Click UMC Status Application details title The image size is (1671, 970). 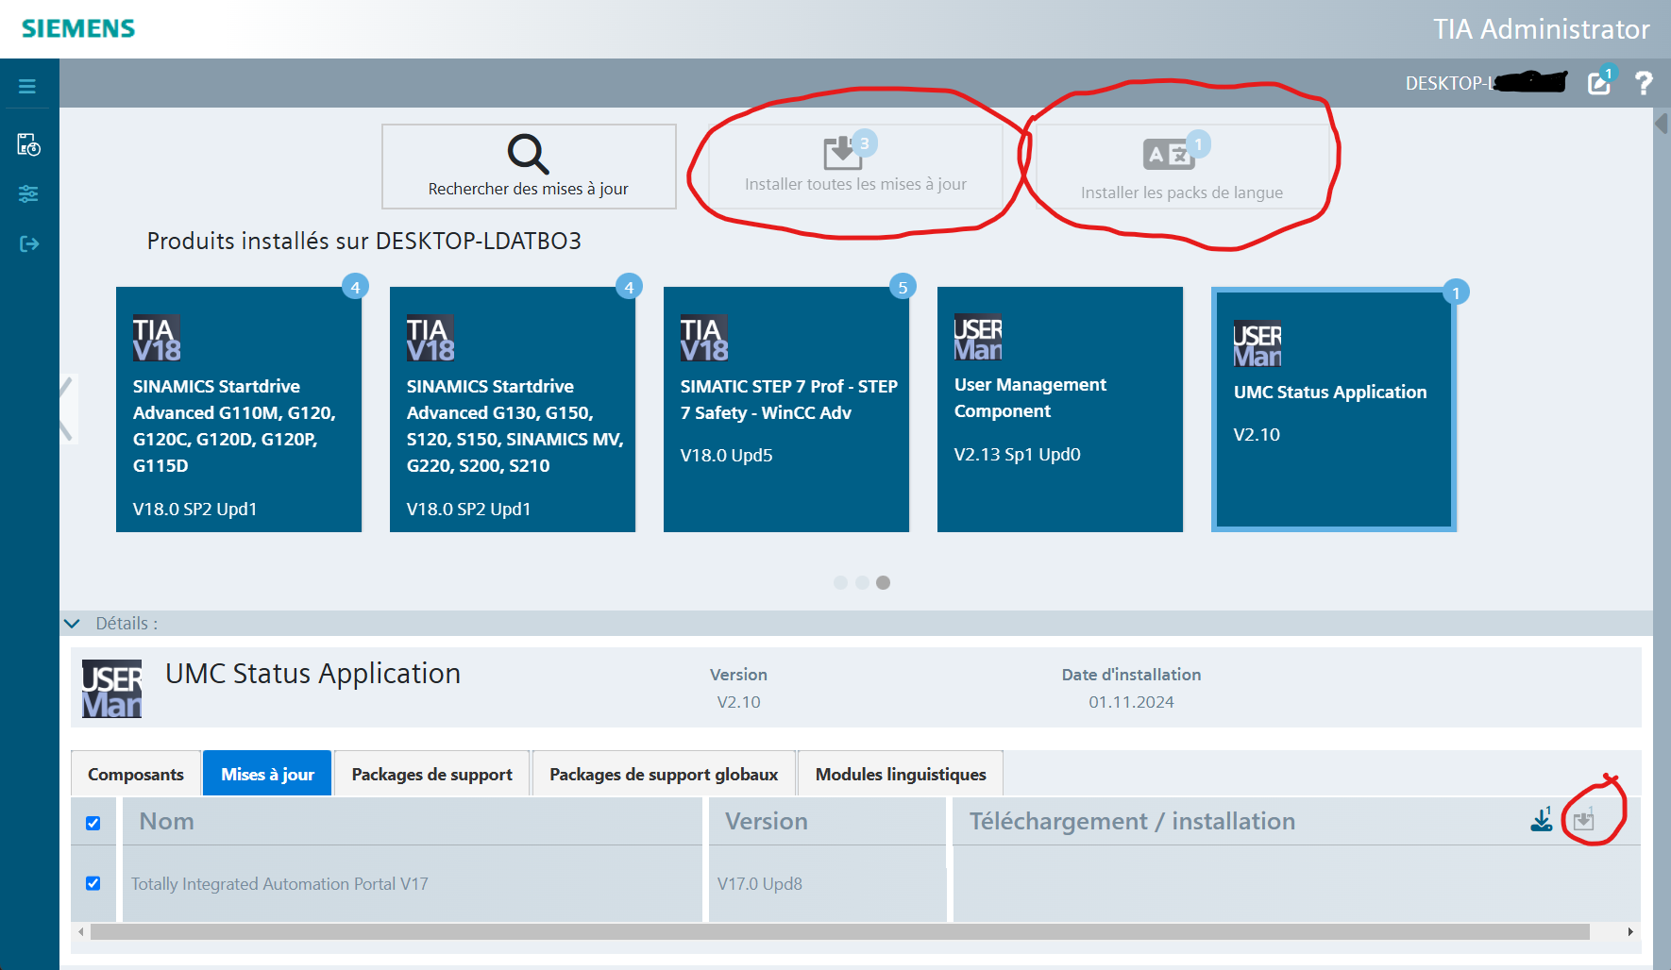pyautogui.click(x=313, y=674)
